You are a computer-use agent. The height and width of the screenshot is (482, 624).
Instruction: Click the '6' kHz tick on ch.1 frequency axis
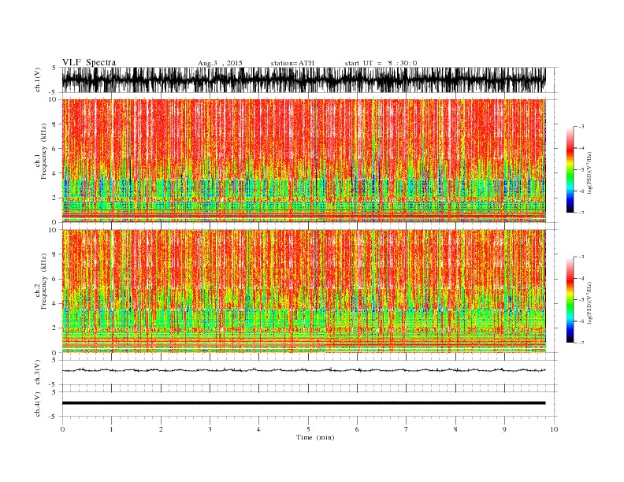54,149
